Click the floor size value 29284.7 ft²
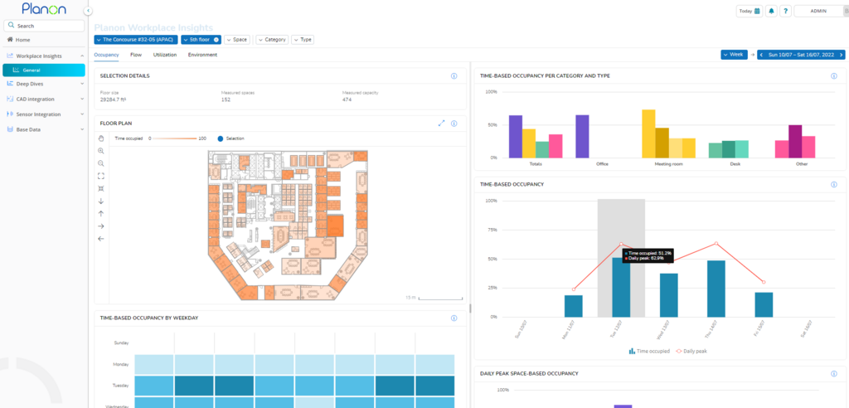This screenshot has width=849, height=408. click(x=113, y=100)
